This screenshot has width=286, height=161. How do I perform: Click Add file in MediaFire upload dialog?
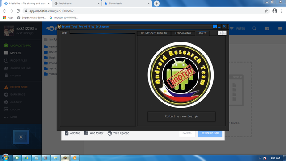[x=72, y=133]
